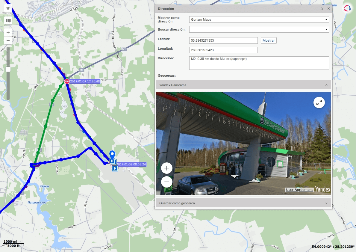This screenshot has width=356, height=252.
Task: Open the map layers selector
Action: (8, 20)
